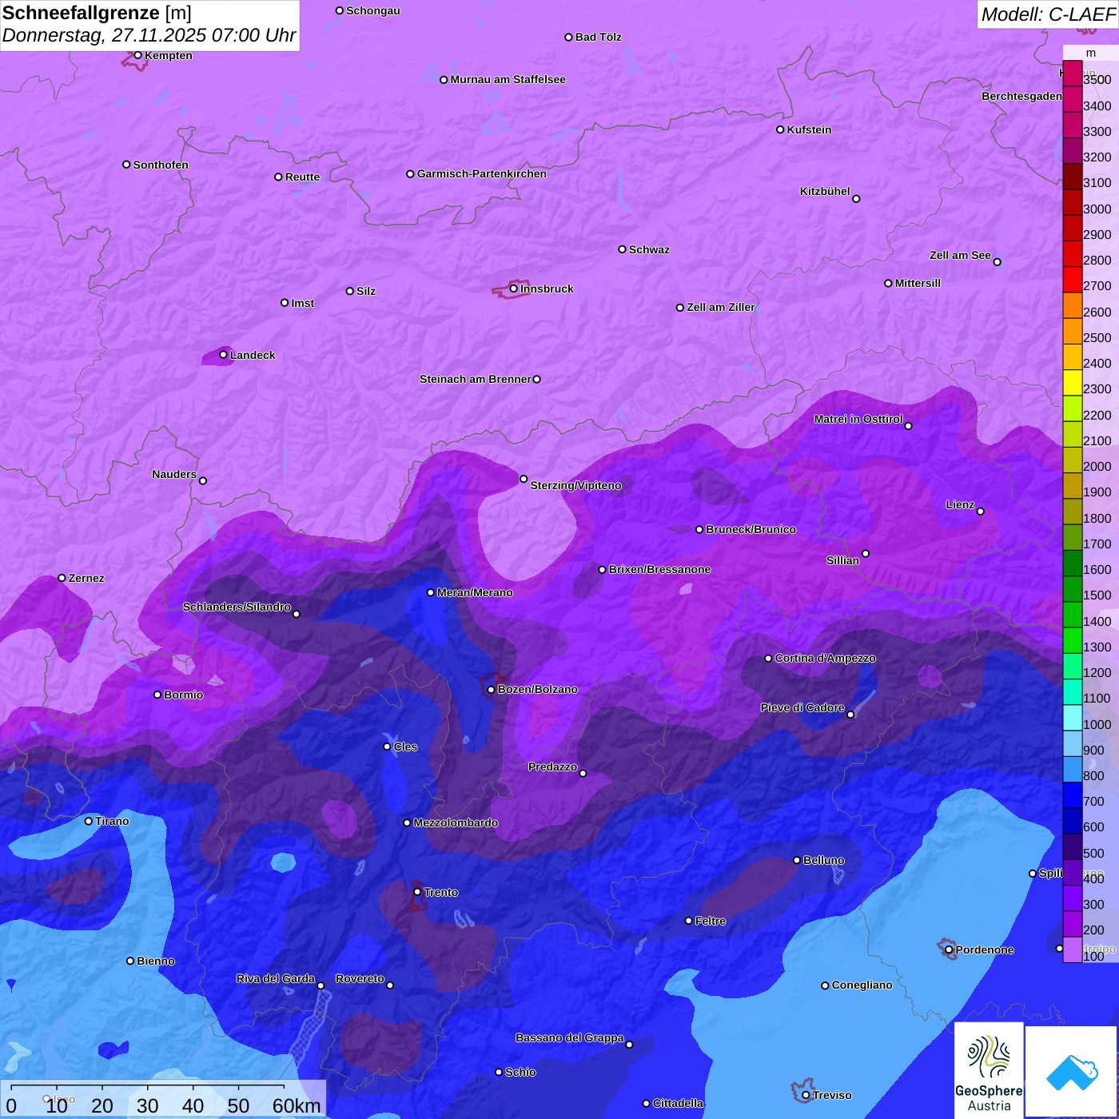
Task: Click the date 'Donnerstag, 27.11.2025 07:00 Uhr'
Action: [x=149, y=36]
